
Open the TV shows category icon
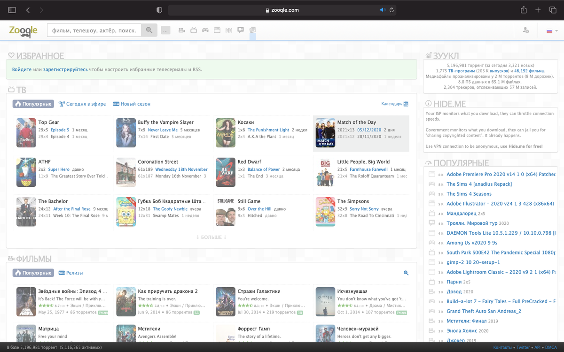click(x=194, y=31)
